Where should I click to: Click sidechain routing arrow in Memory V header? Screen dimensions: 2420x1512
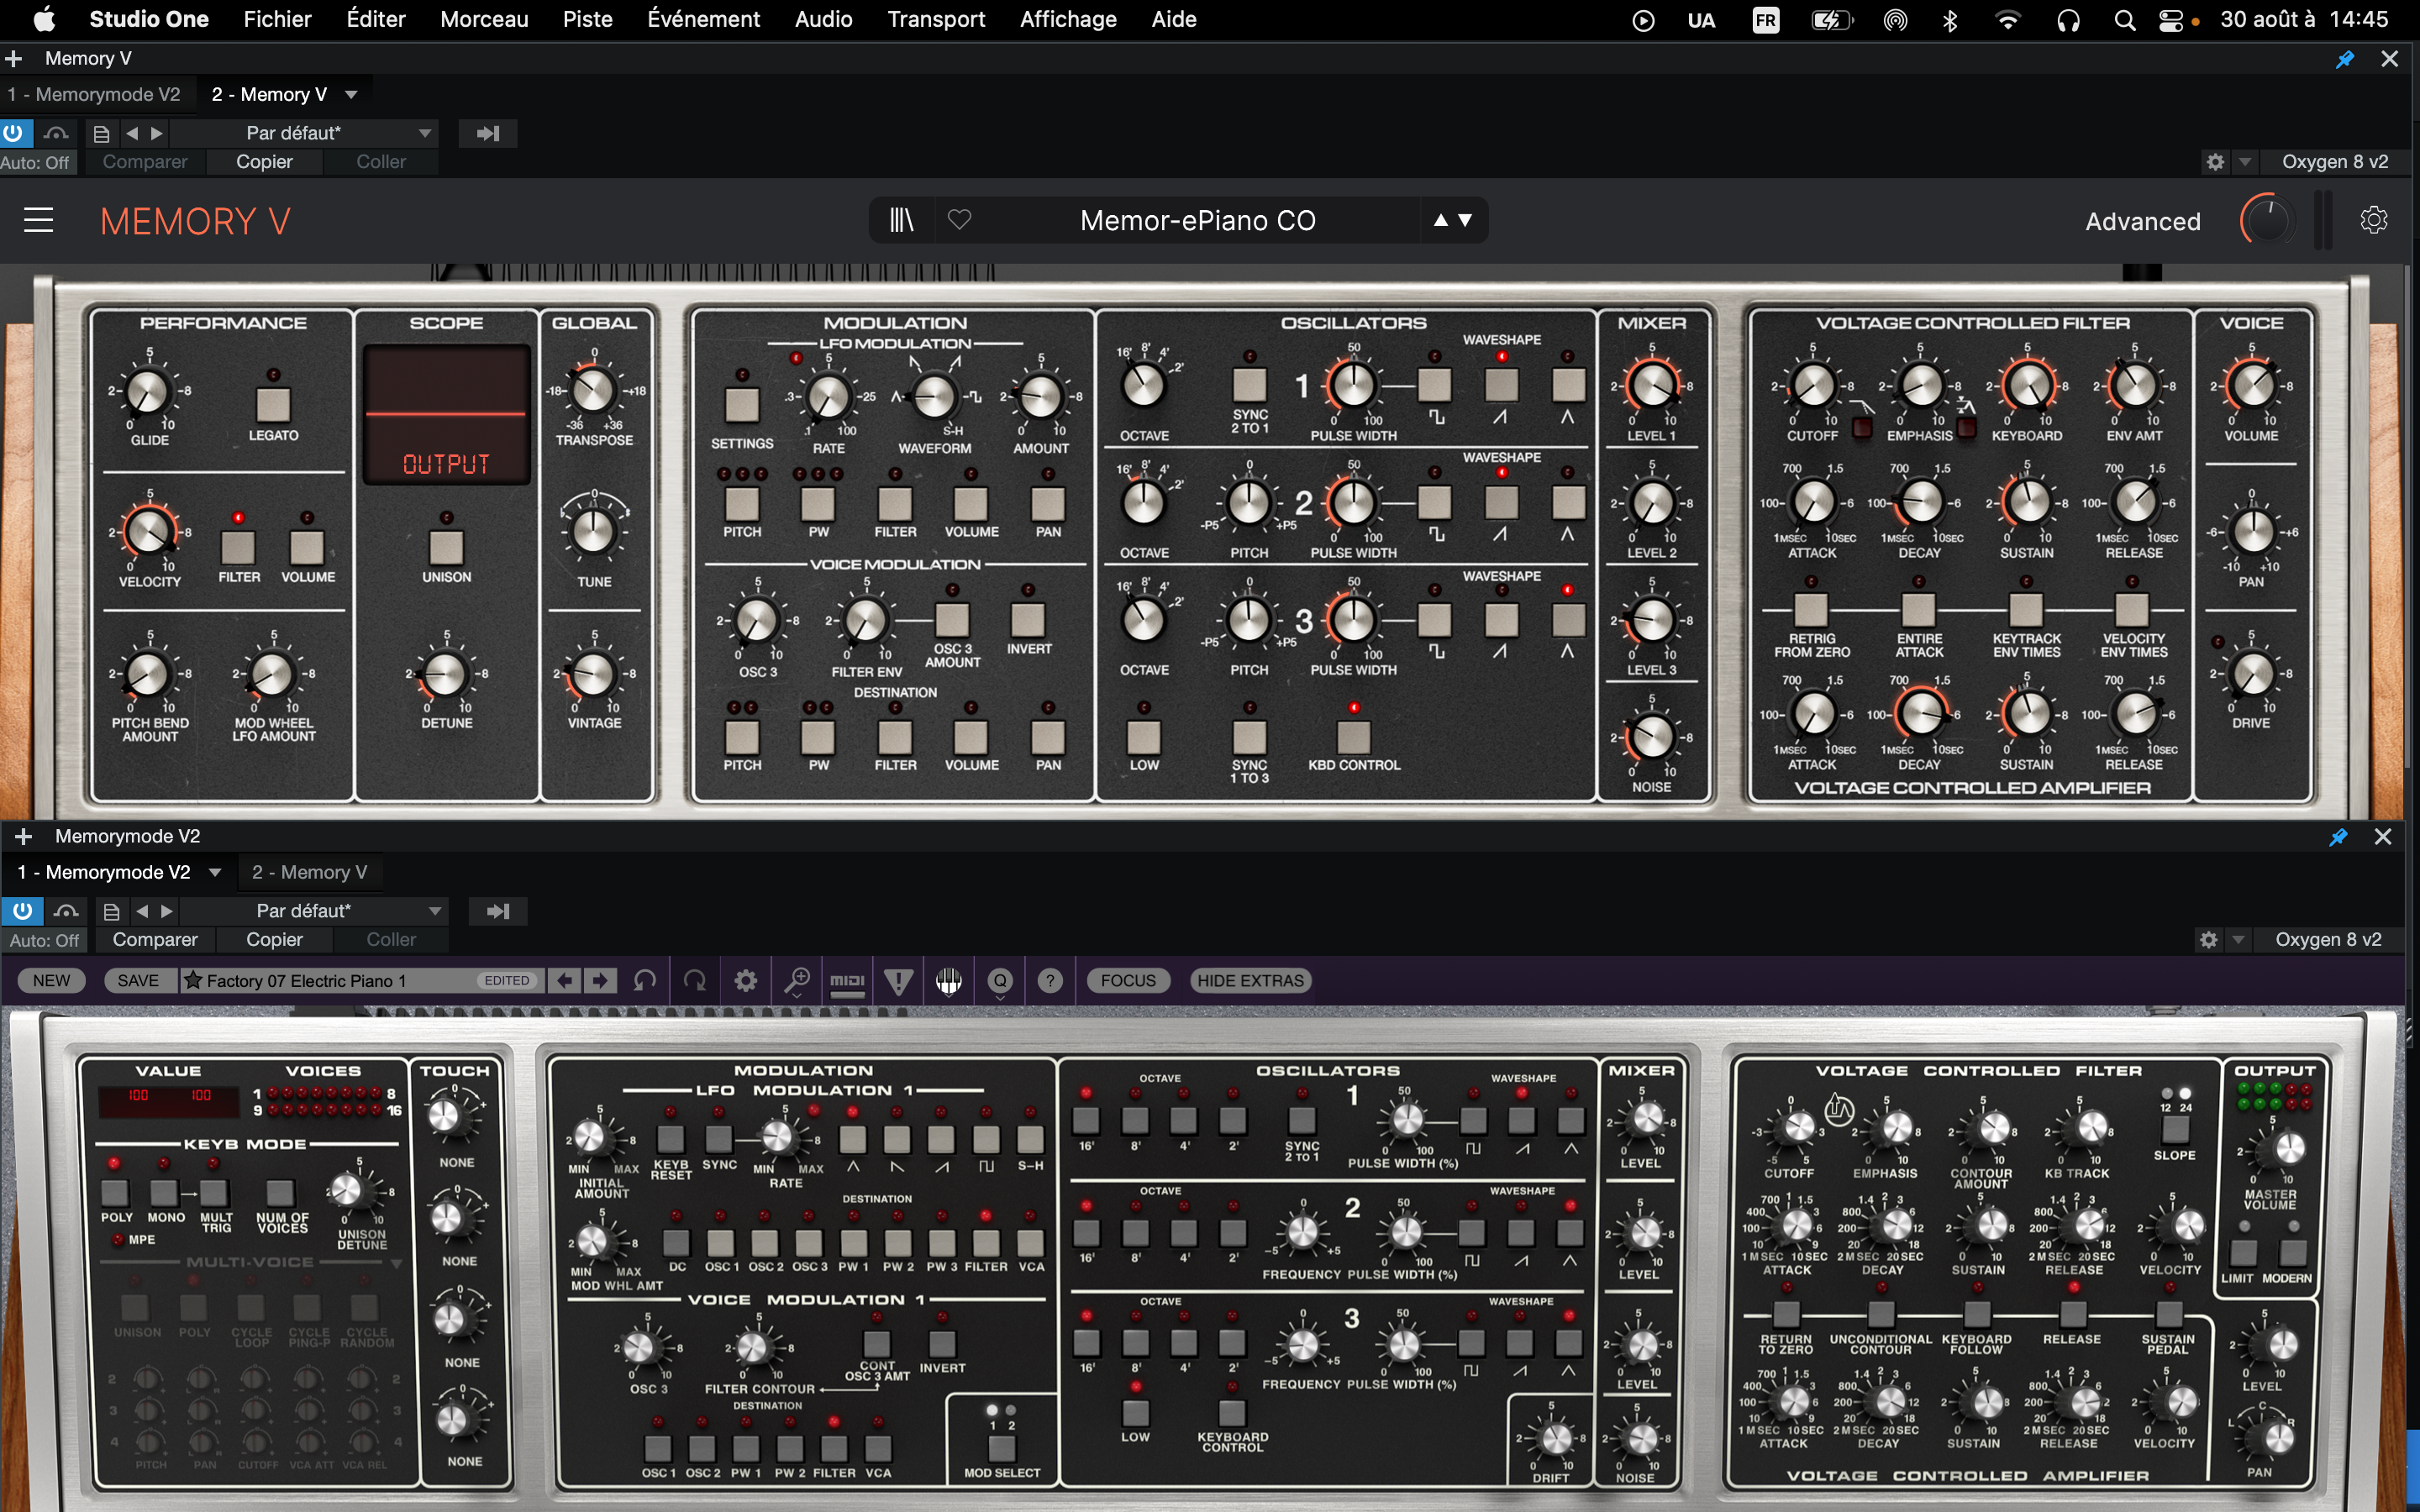click(x=488, y=133)
